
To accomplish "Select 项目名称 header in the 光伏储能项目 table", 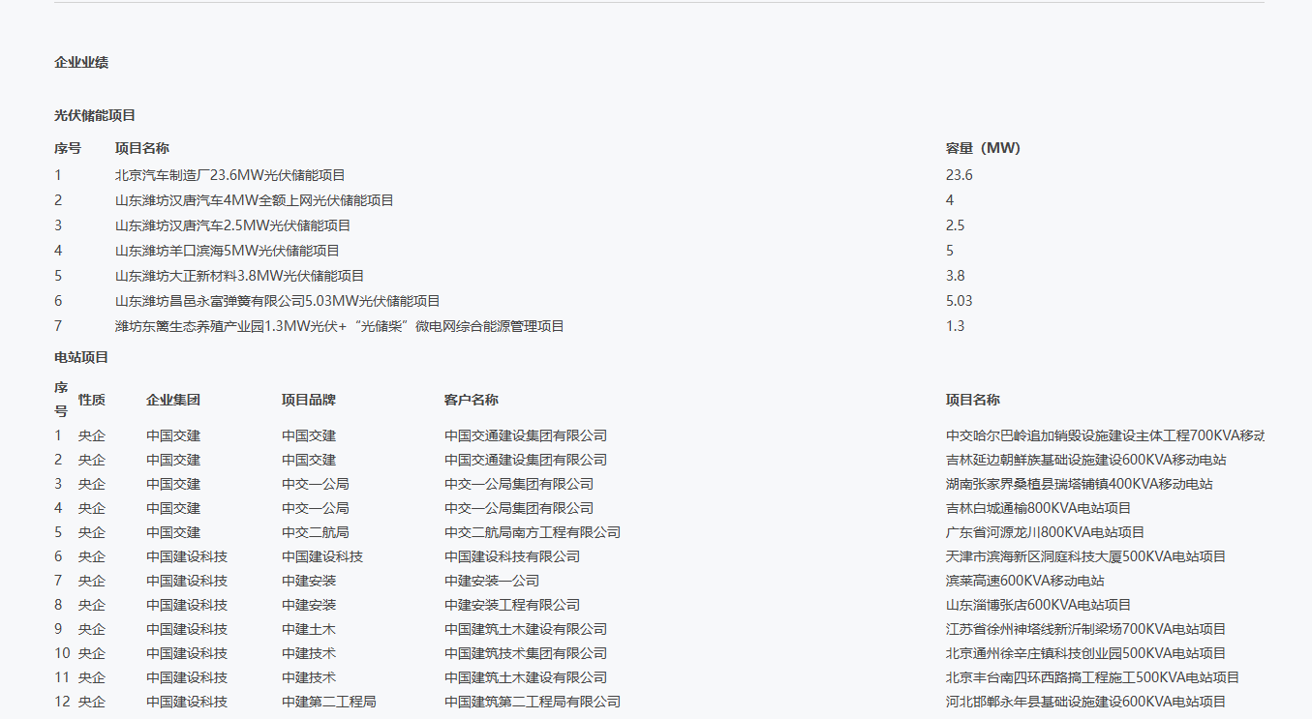I will [x=142, y=148].
